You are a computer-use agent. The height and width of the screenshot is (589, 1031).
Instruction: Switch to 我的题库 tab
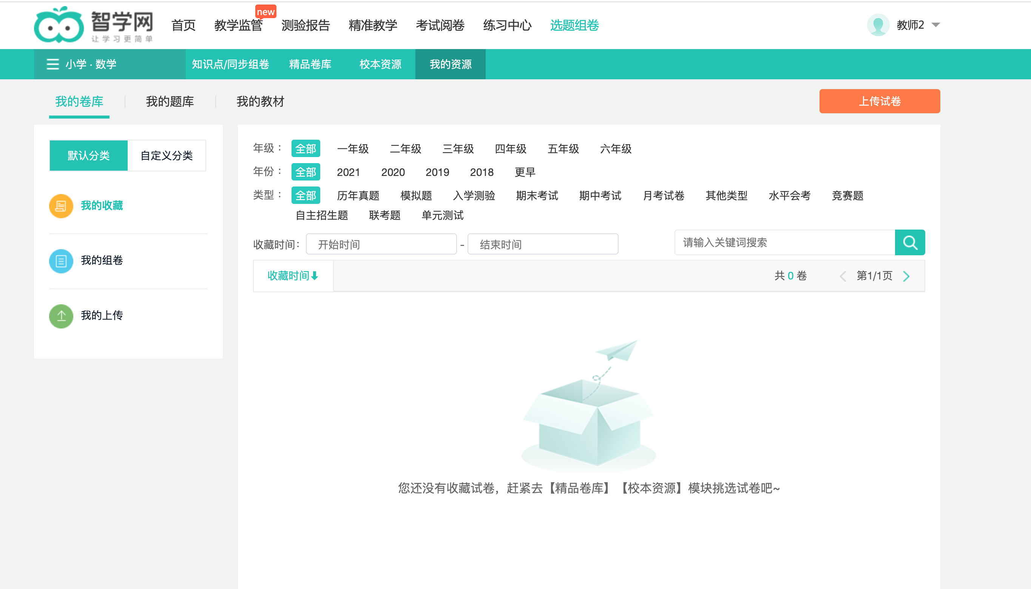click(170, 101)
